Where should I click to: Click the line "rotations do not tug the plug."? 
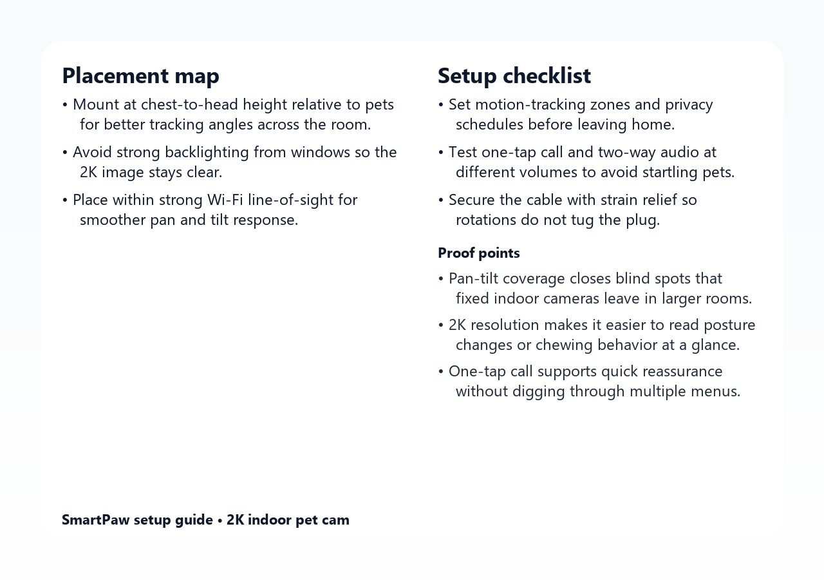point(557,220)
